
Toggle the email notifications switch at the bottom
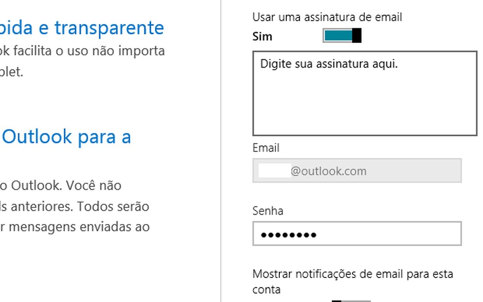click(x=350, y=300)
